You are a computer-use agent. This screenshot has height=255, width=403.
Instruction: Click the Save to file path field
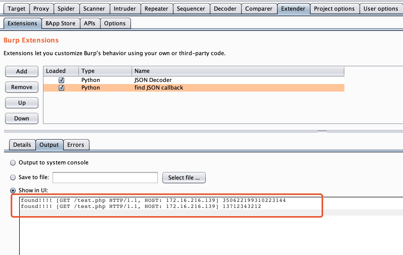[x=105, y=178]
